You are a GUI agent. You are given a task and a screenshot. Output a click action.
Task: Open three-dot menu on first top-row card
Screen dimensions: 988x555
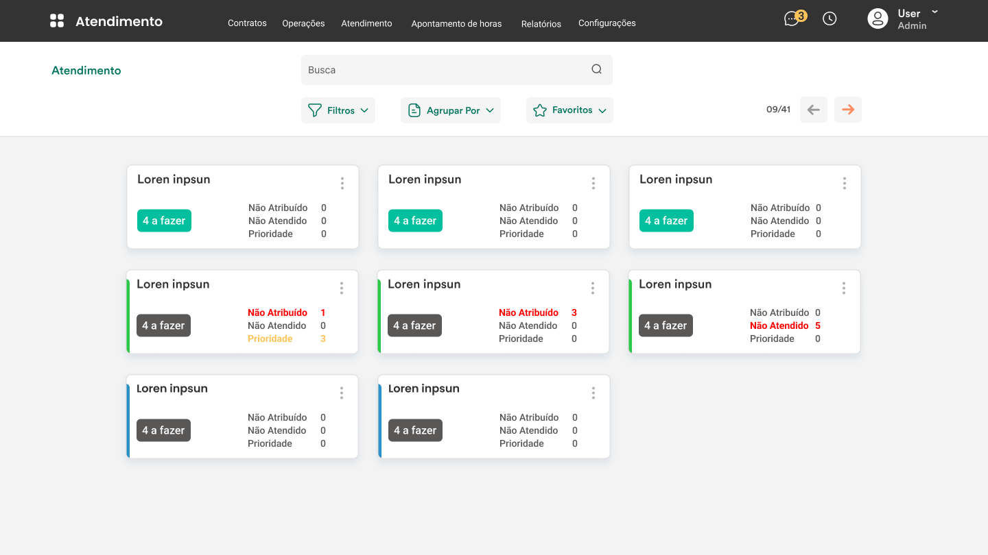click(x=342, y=184)
